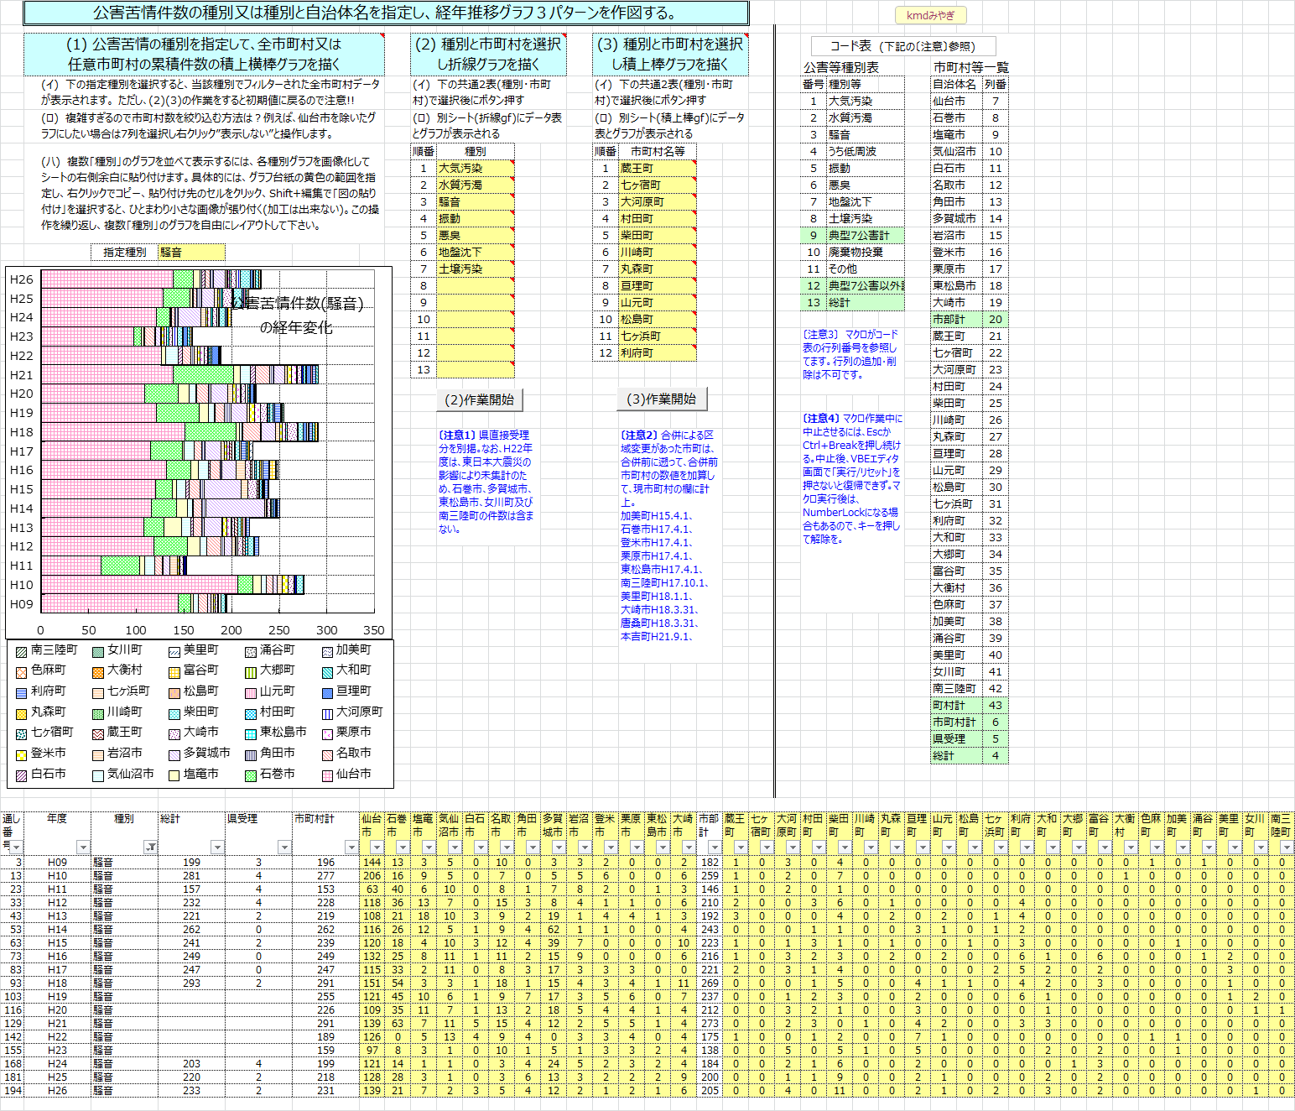Click the 蔵王町 legend swatch
The height and width of the screenshot is (1111, 1295).
98,733
